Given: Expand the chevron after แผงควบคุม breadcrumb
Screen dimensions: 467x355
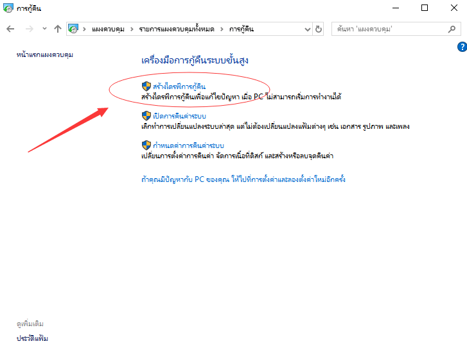Looking at the screenshot, I should (132, 29).
